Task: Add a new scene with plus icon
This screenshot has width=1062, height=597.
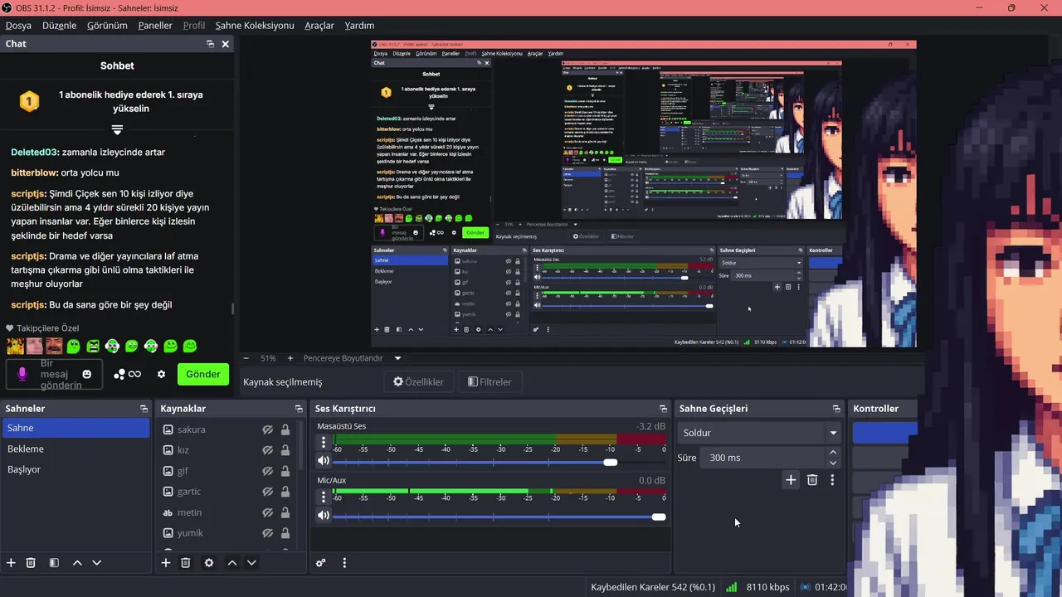Action: tap(11, 563)
